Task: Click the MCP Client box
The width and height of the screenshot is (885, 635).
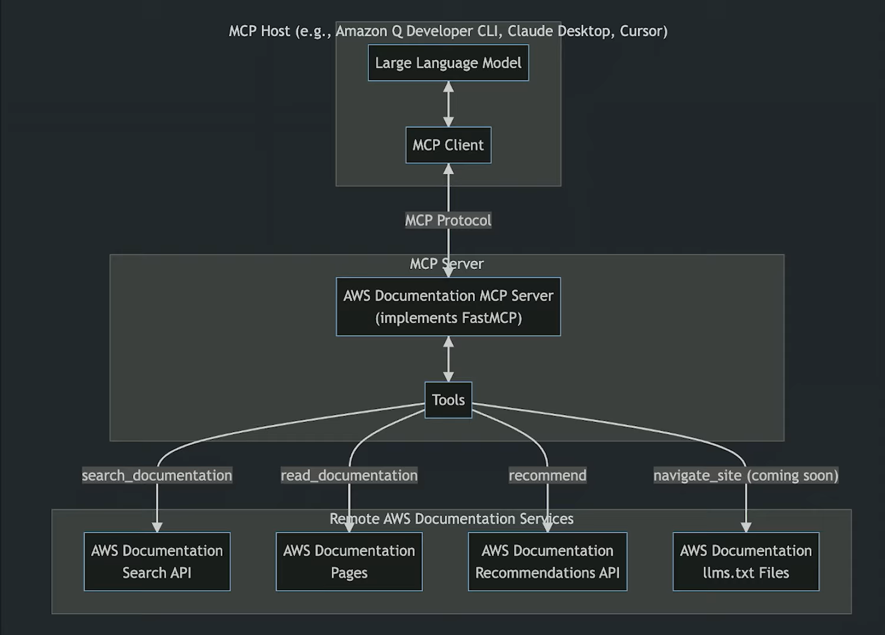Action: coord(448,145)
